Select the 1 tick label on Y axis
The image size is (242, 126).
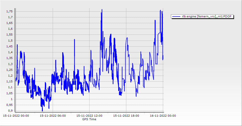click(12, 99)
